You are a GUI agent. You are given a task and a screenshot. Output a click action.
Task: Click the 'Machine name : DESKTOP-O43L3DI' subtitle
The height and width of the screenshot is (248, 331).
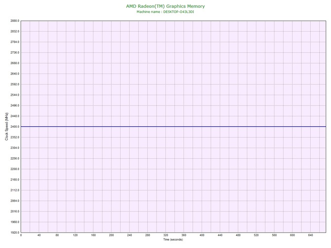(x=165, y=12)
